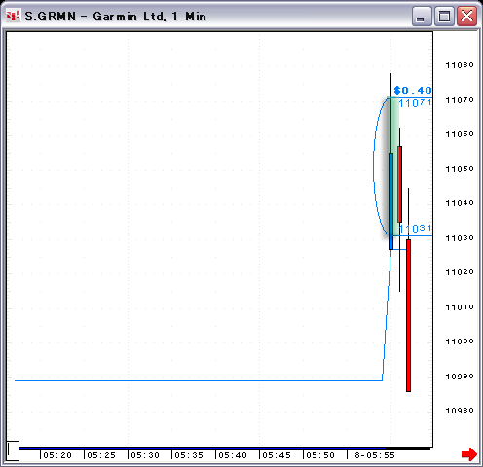Viewport: 483px width, 467px height.
Task: Close the S.GRMN chart window
Action: [x=466, y=16]
